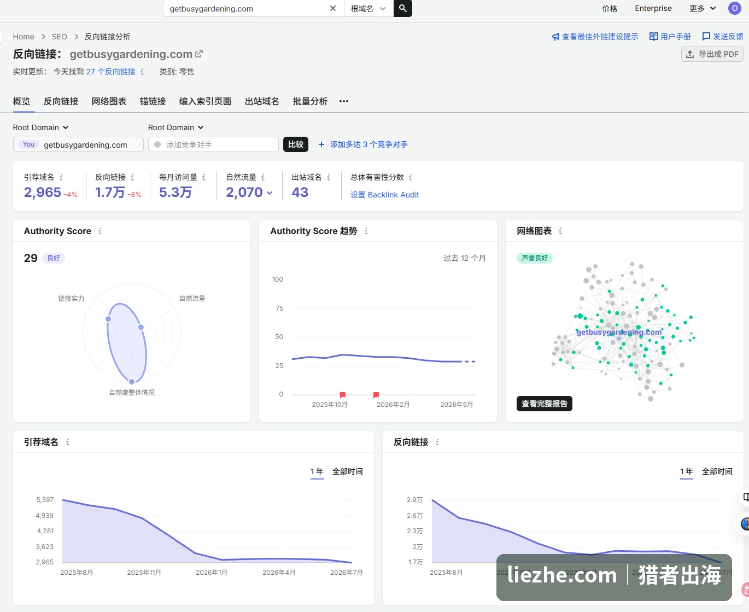749x612 pixels.
Task: Click the You getbusygardening.com domain field
Action: [78, 144]
